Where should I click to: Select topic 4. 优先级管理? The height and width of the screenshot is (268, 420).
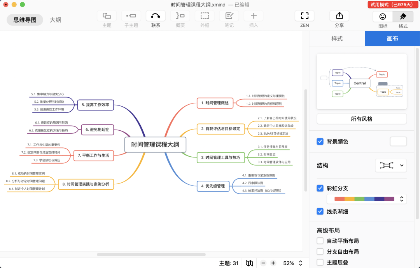[213, 186]
